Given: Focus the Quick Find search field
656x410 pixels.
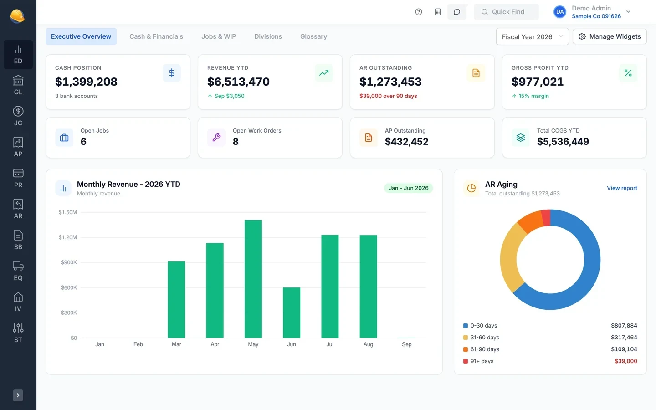Looking at the screenshot, I should click(x=506, y=12).
